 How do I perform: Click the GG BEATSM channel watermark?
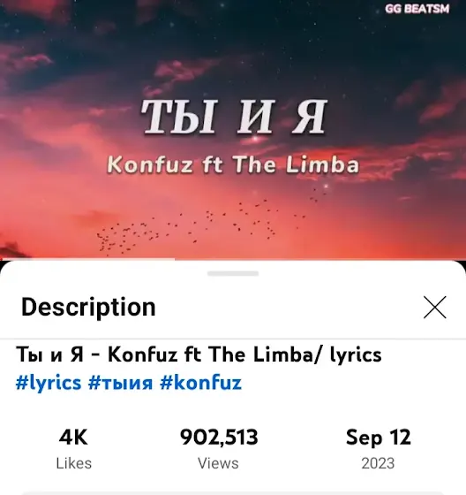417,9
